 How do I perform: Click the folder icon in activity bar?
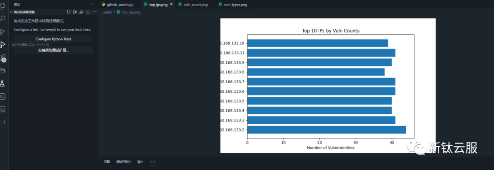[x=3, y=70]
